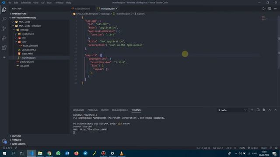
Task: Expand the TIMELINE section
Action: [39, 140]
